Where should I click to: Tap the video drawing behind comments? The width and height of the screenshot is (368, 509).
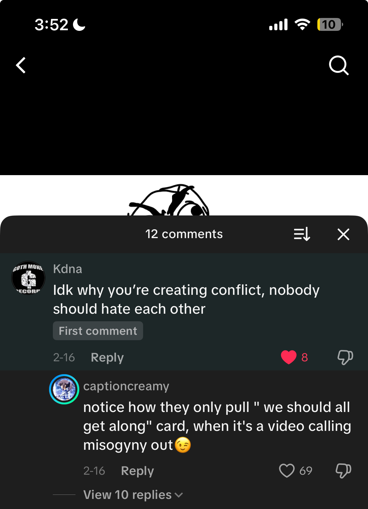coord(169,200)
